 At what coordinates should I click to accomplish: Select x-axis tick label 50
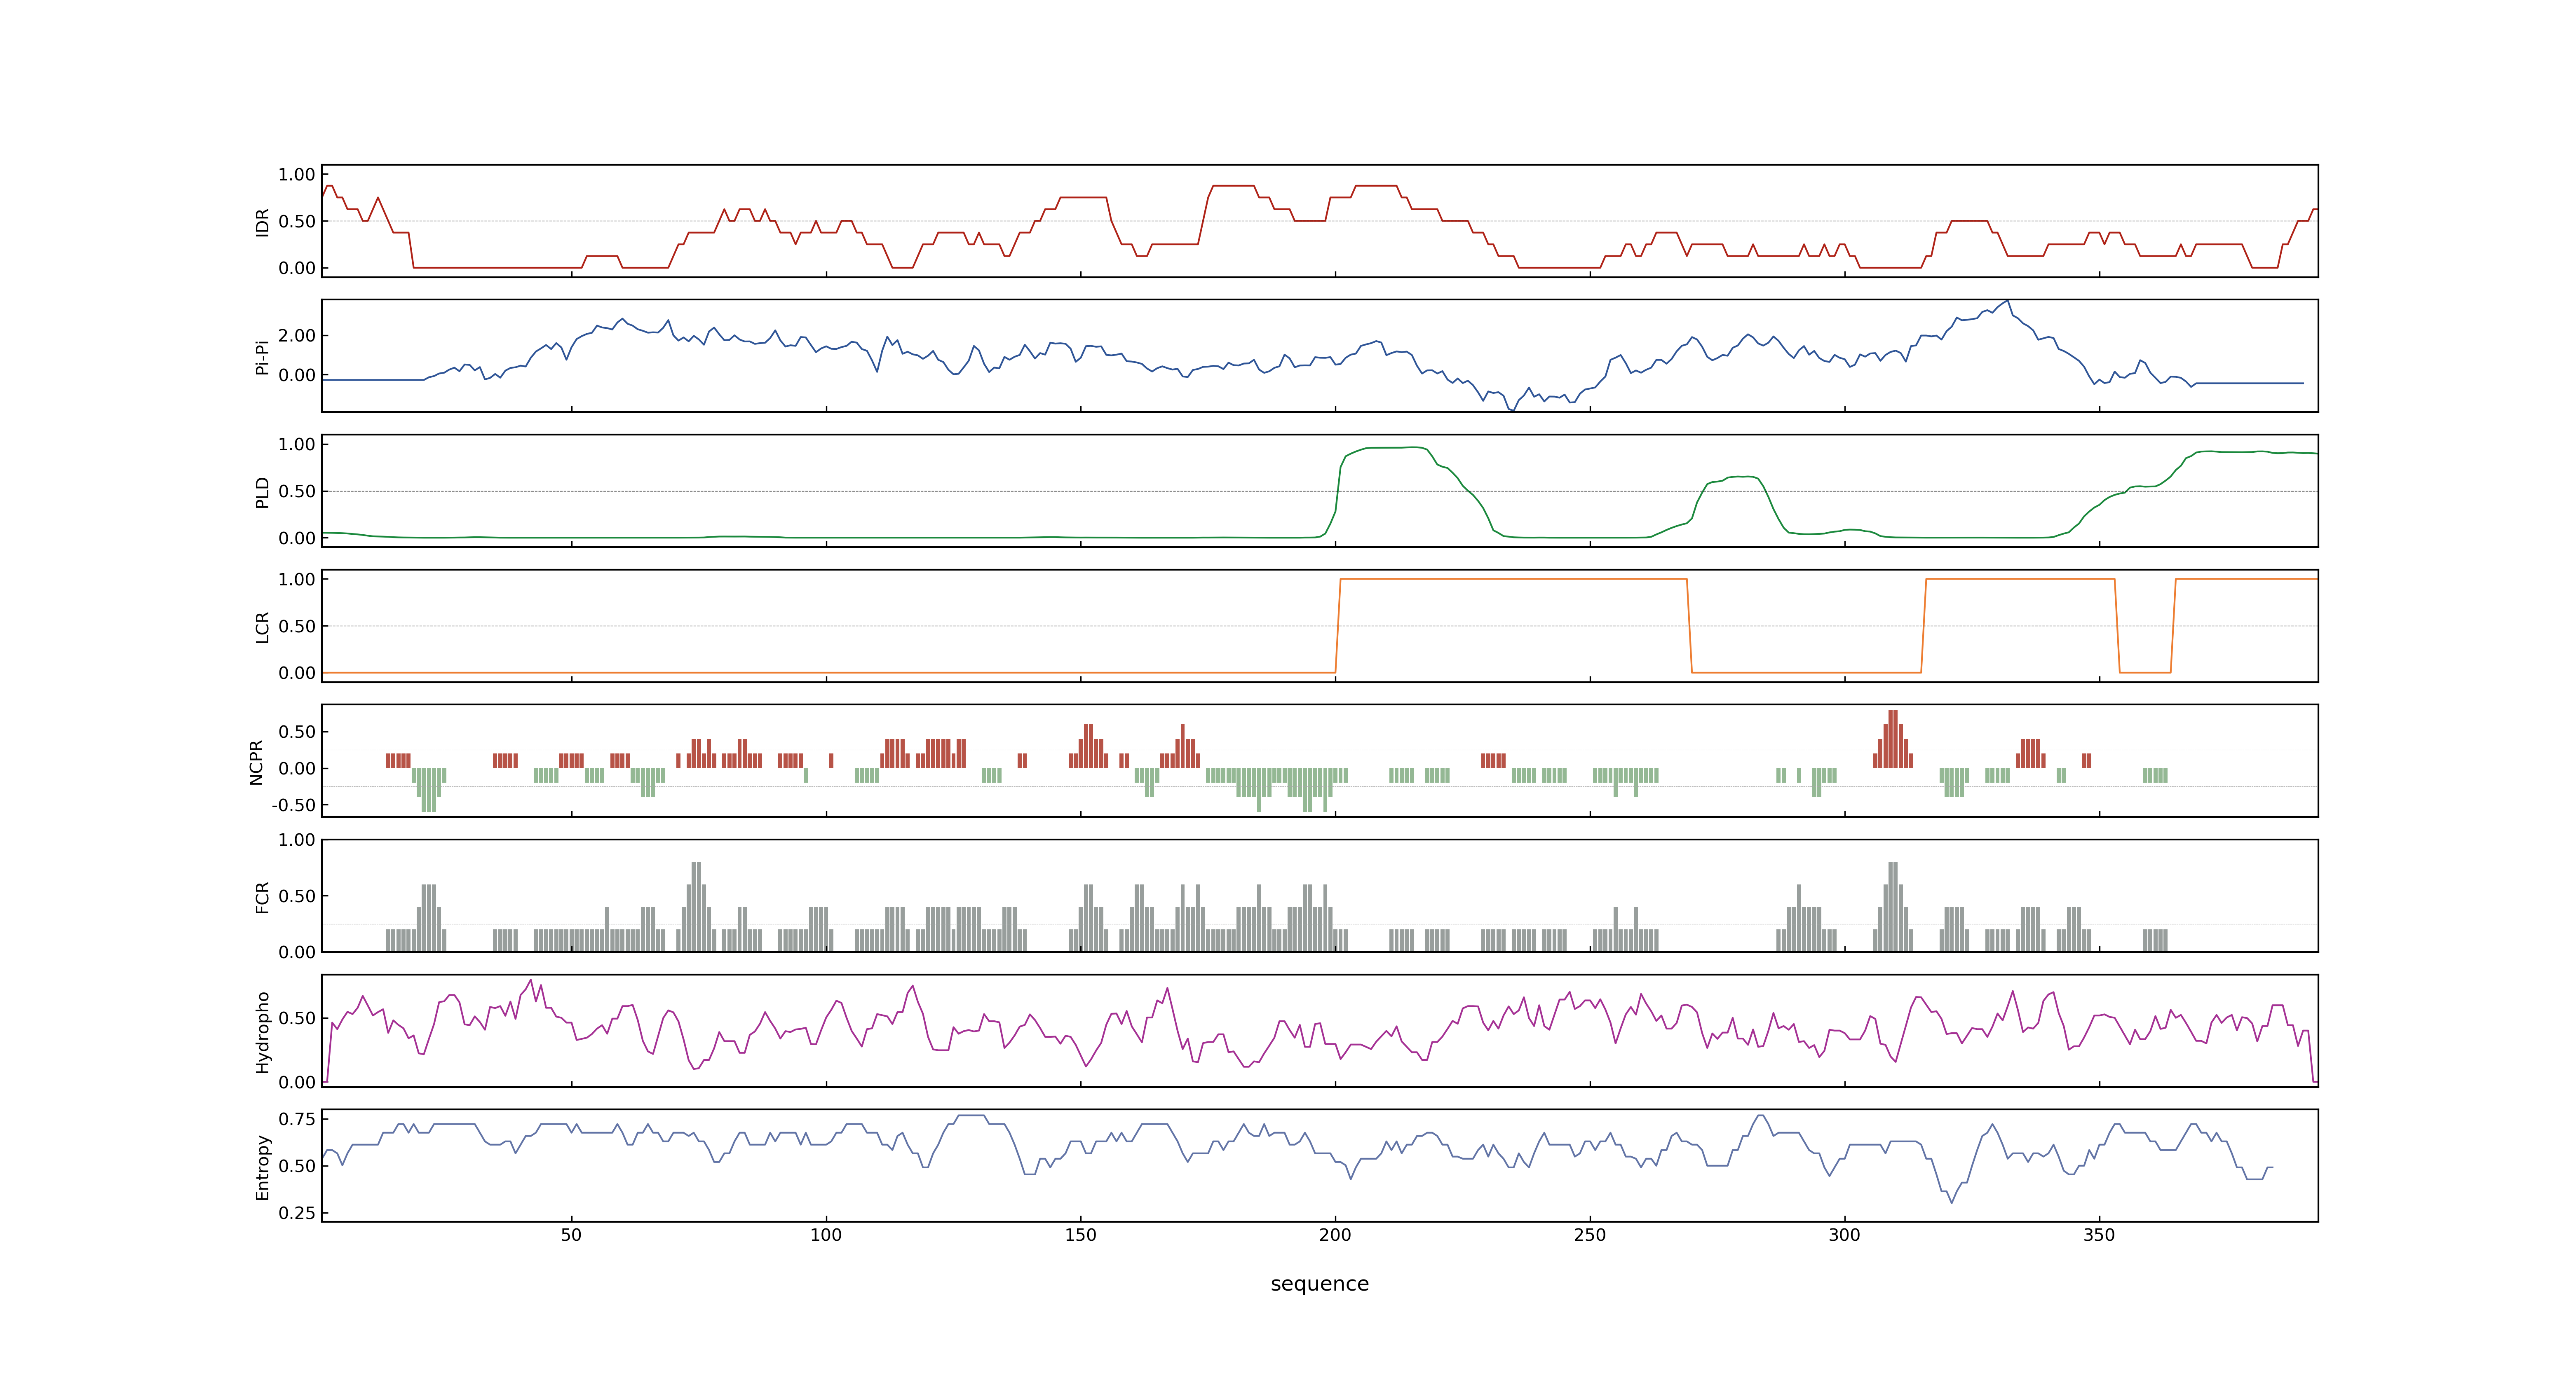pos(571,1235)
